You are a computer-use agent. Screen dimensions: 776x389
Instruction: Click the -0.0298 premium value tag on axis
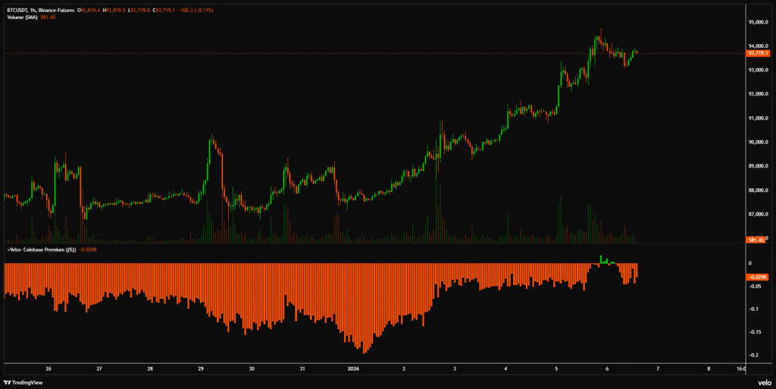[x=757, y=277]
